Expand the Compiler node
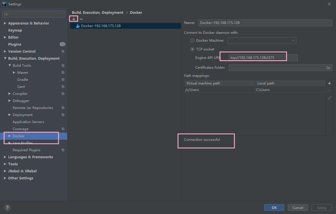 point(9,94)
